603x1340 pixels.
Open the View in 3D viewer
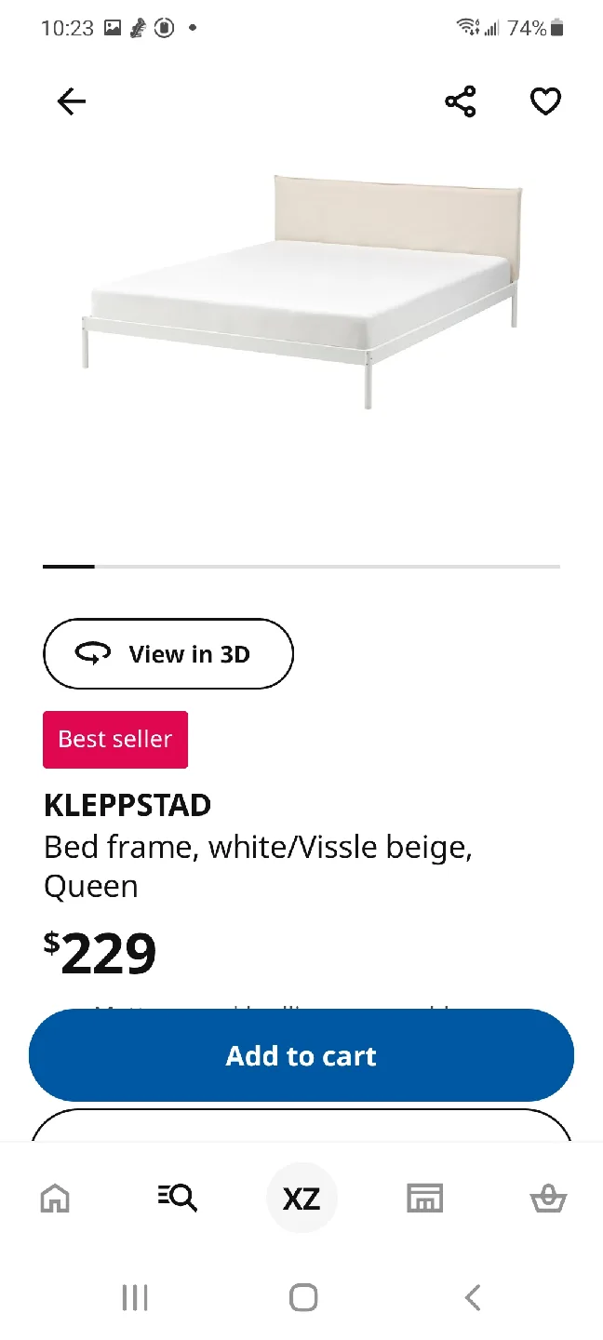coord(168,654)
